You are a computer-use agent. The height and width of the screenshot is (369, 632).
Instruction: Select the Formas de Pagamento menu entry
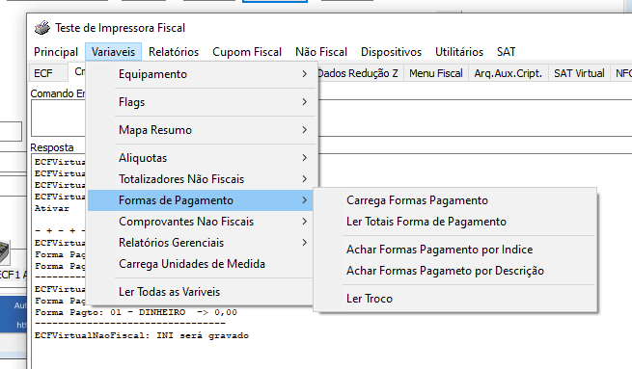(x=201, y=200)
